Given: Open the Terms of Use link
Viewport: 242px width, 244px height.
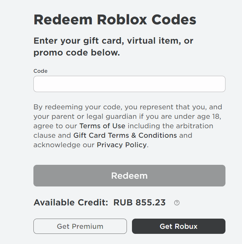Looking at the screenshot, I should (102, 126).
